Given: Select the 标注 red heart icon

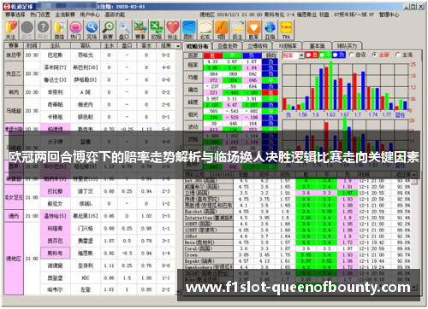Looking at the screenshot, I should click(172, 30).
